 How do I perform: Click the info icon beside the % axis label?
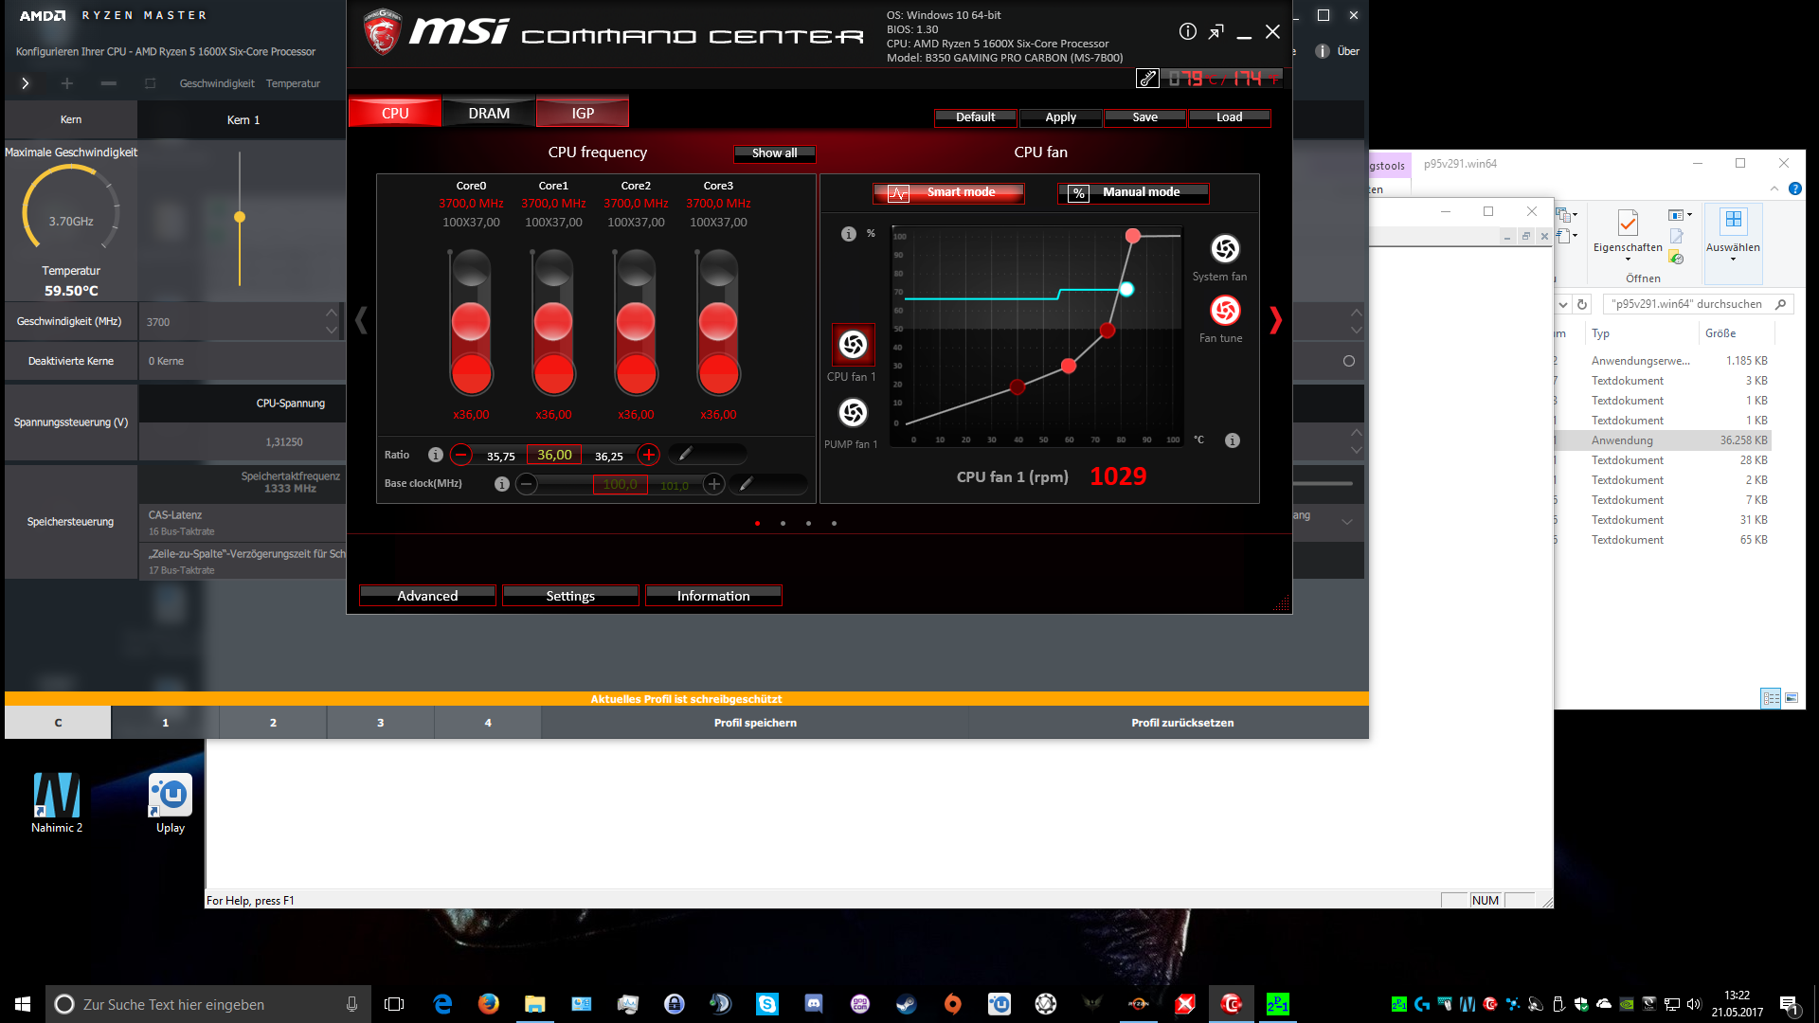tap(849, 234)
